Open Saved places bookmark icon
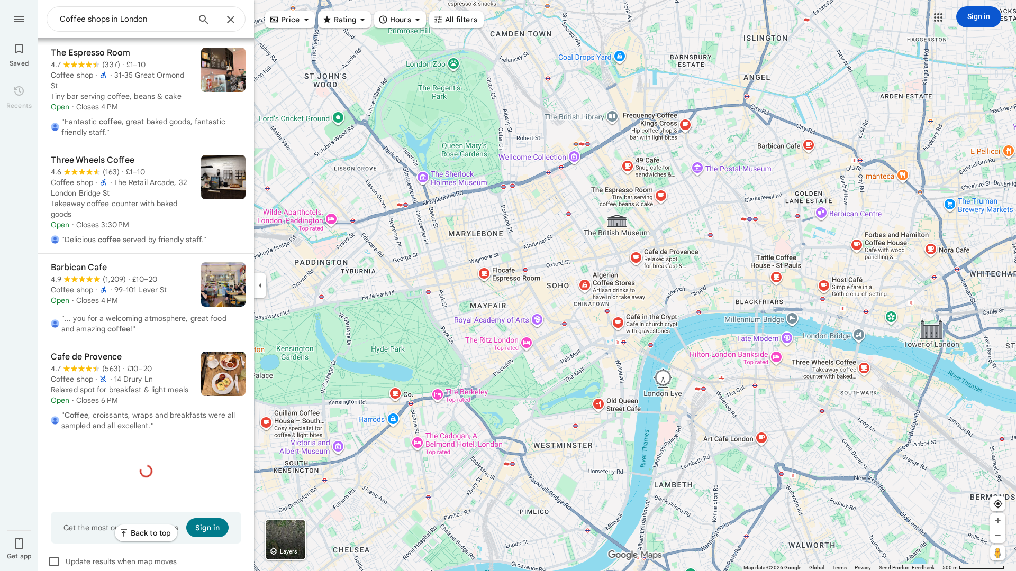1016x571 pixels. tap(19, 49)
